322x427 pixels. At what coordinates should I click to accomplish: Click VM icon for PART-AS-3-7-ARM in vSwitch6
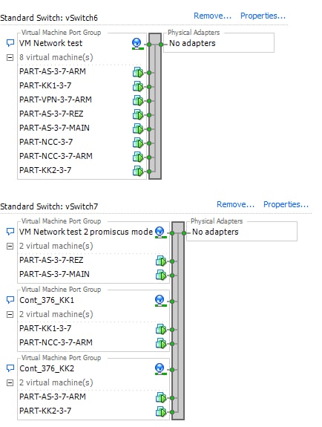tap(138, 73)
